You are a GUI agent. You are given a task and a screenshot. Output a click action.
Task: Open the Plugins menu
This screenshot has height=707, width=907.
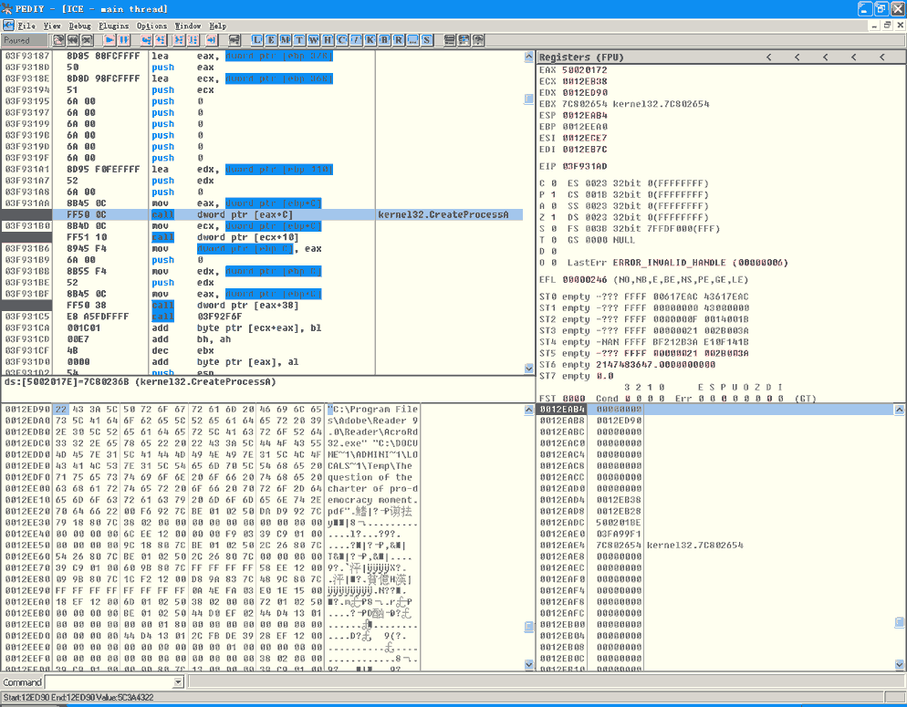point(113,26)
